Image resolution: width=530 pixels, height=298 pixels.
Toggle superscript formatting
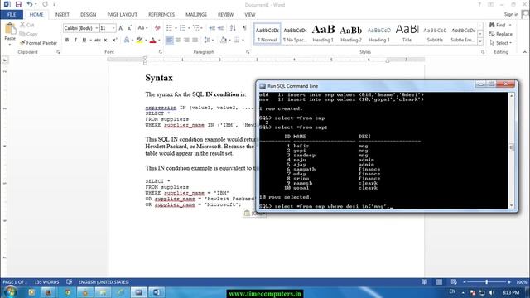click(114, 40)
